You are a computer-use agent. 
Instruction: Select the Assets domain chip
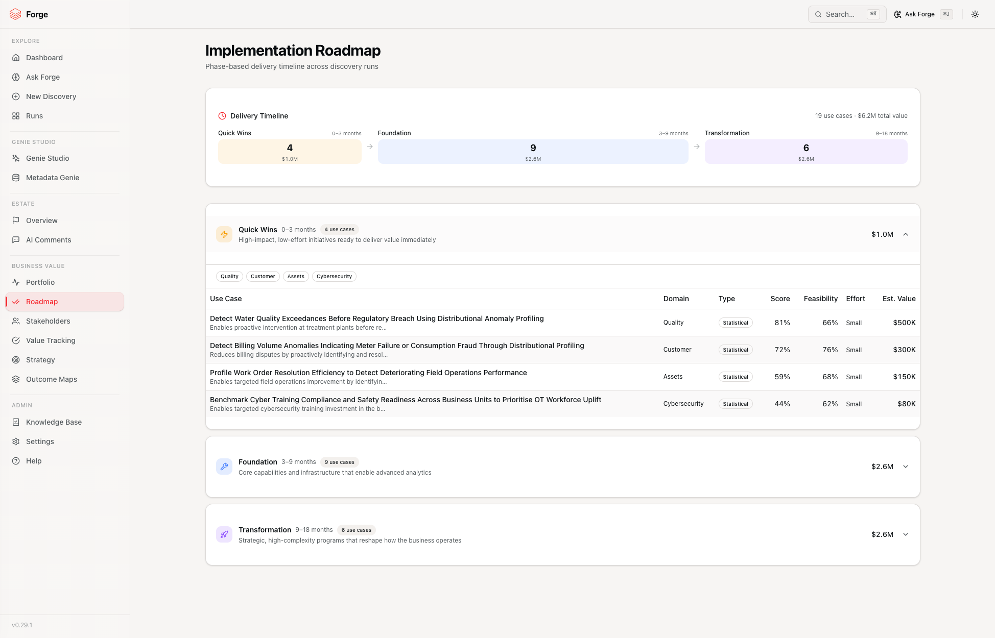[296, 276]
